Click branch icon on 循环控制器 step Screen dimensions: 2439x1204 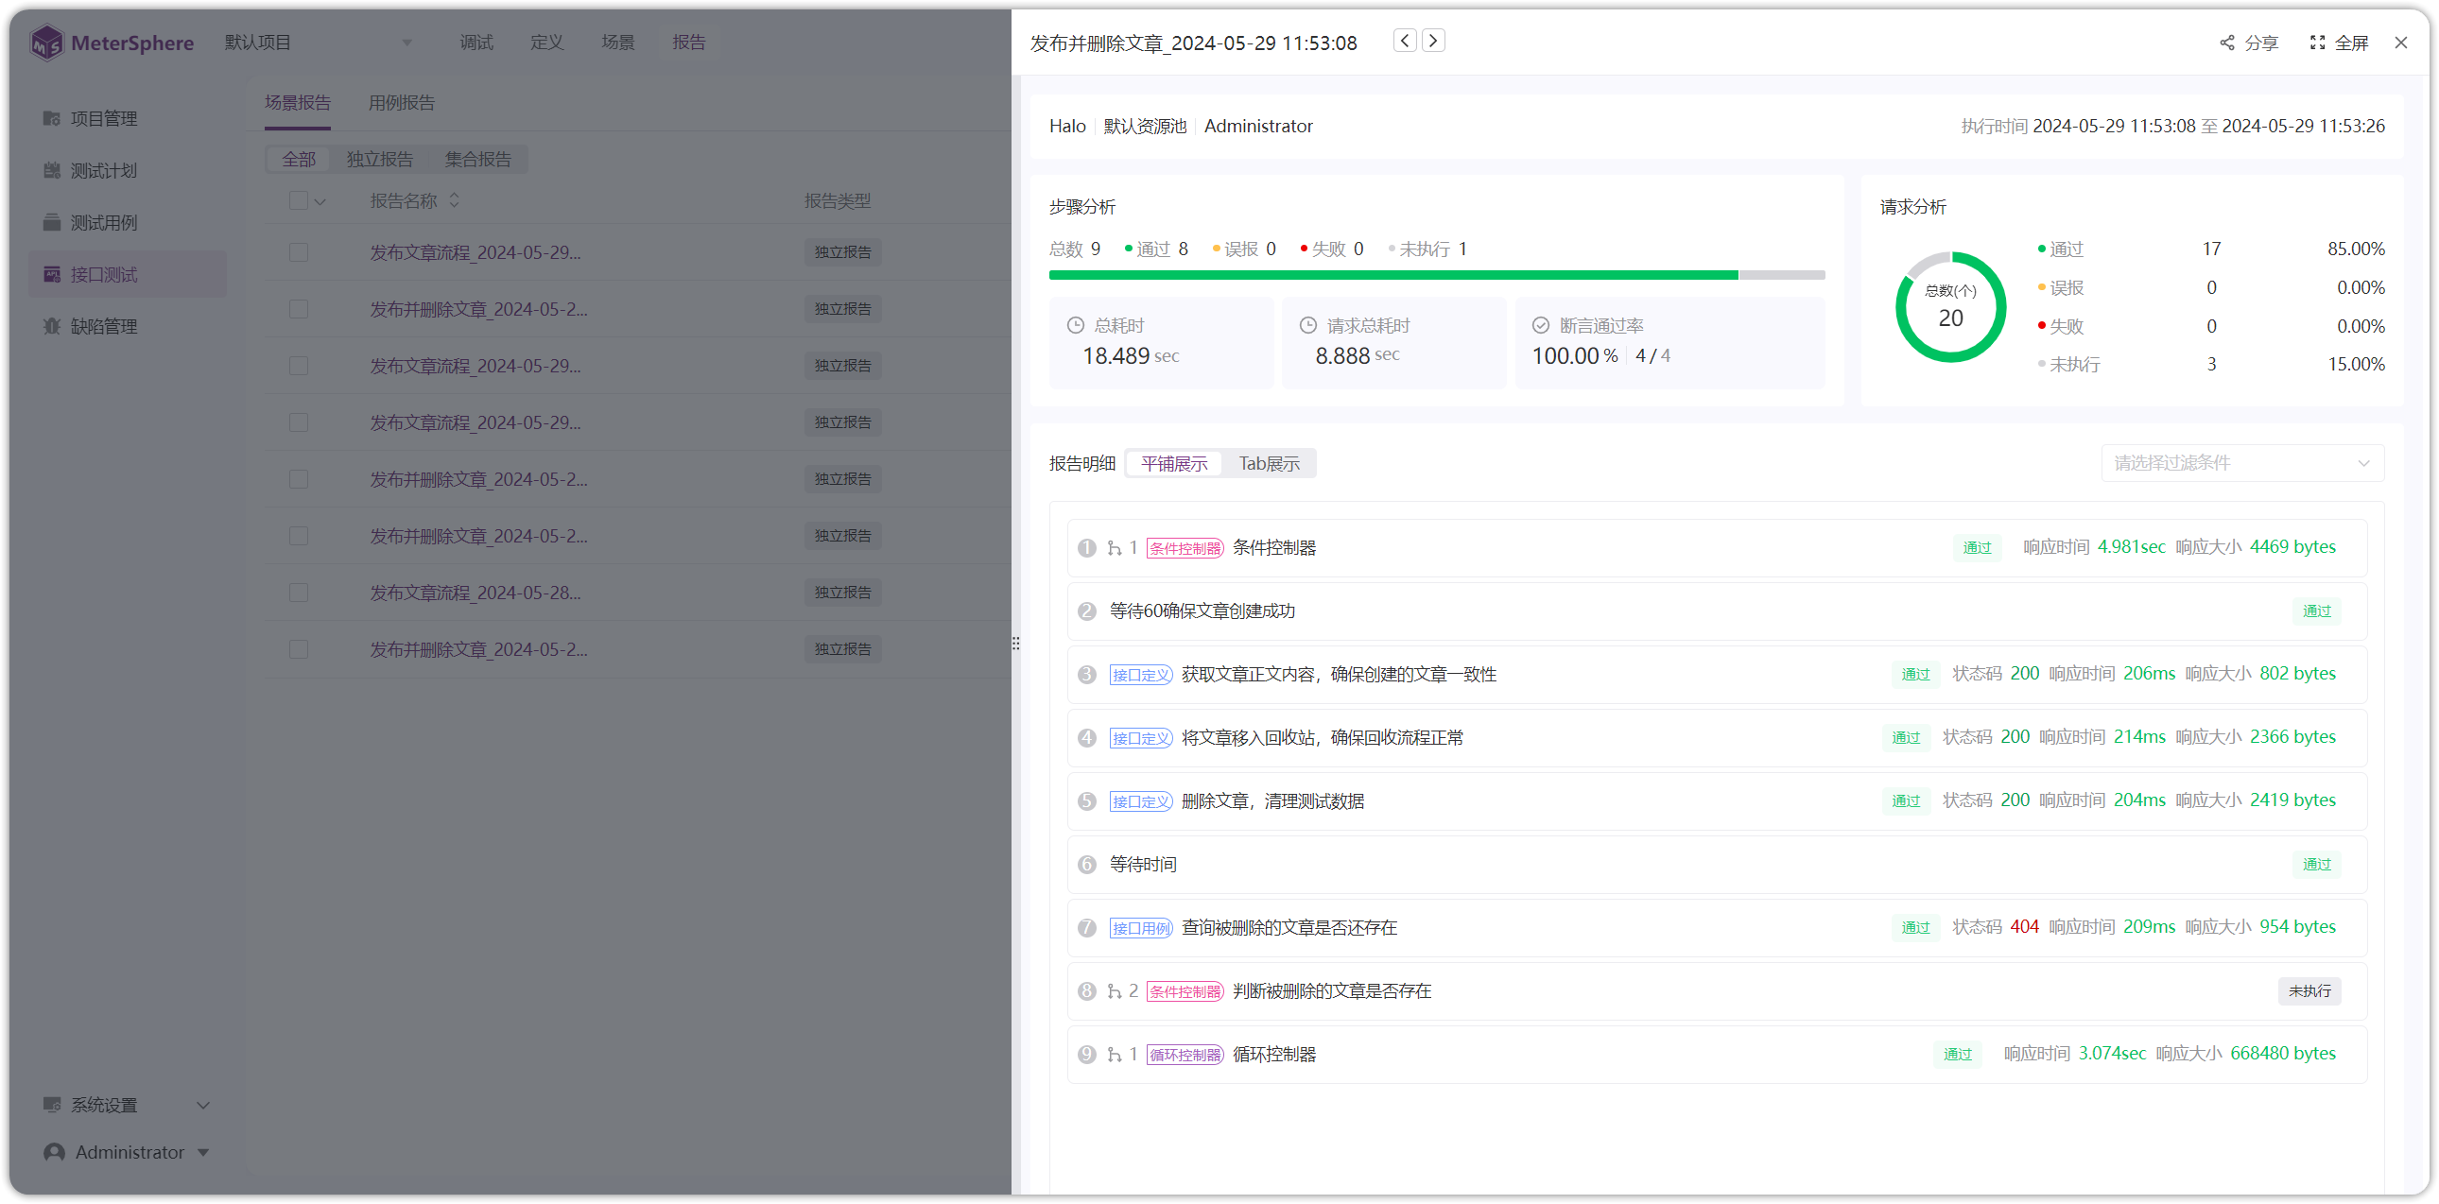[x=1115, y=1055]
